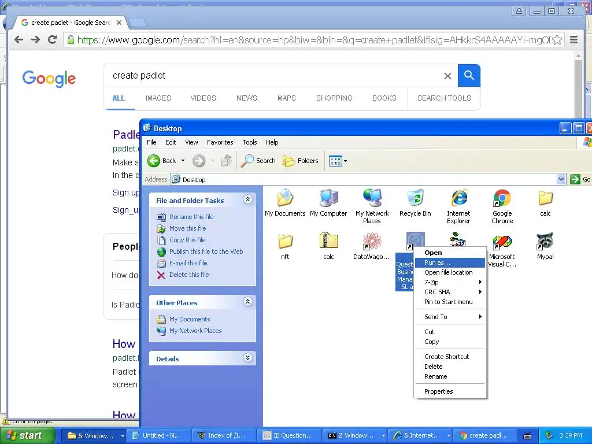Expand the Details panel
Image resolution: width=592 pixels, height=444 pixels.
247,357
